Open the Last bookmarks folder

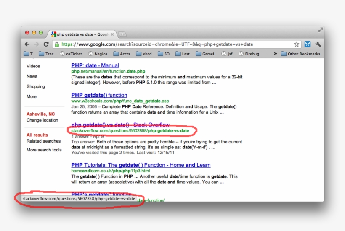[183, 54]
